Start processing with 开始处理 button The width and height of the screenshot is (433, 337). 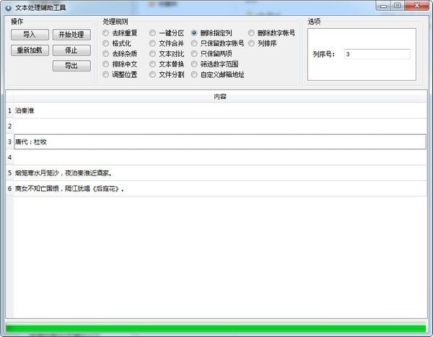click(71, 35)
